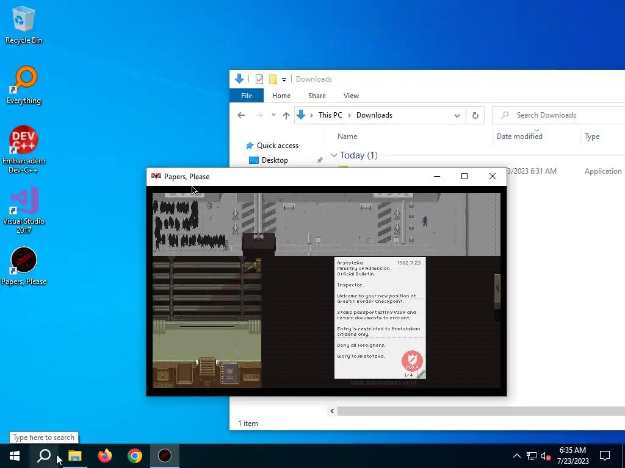This screenshot has width=625, height=468.
Task: Click the Windows Start button
Action: pyautogui.click(x=15, y=456)
